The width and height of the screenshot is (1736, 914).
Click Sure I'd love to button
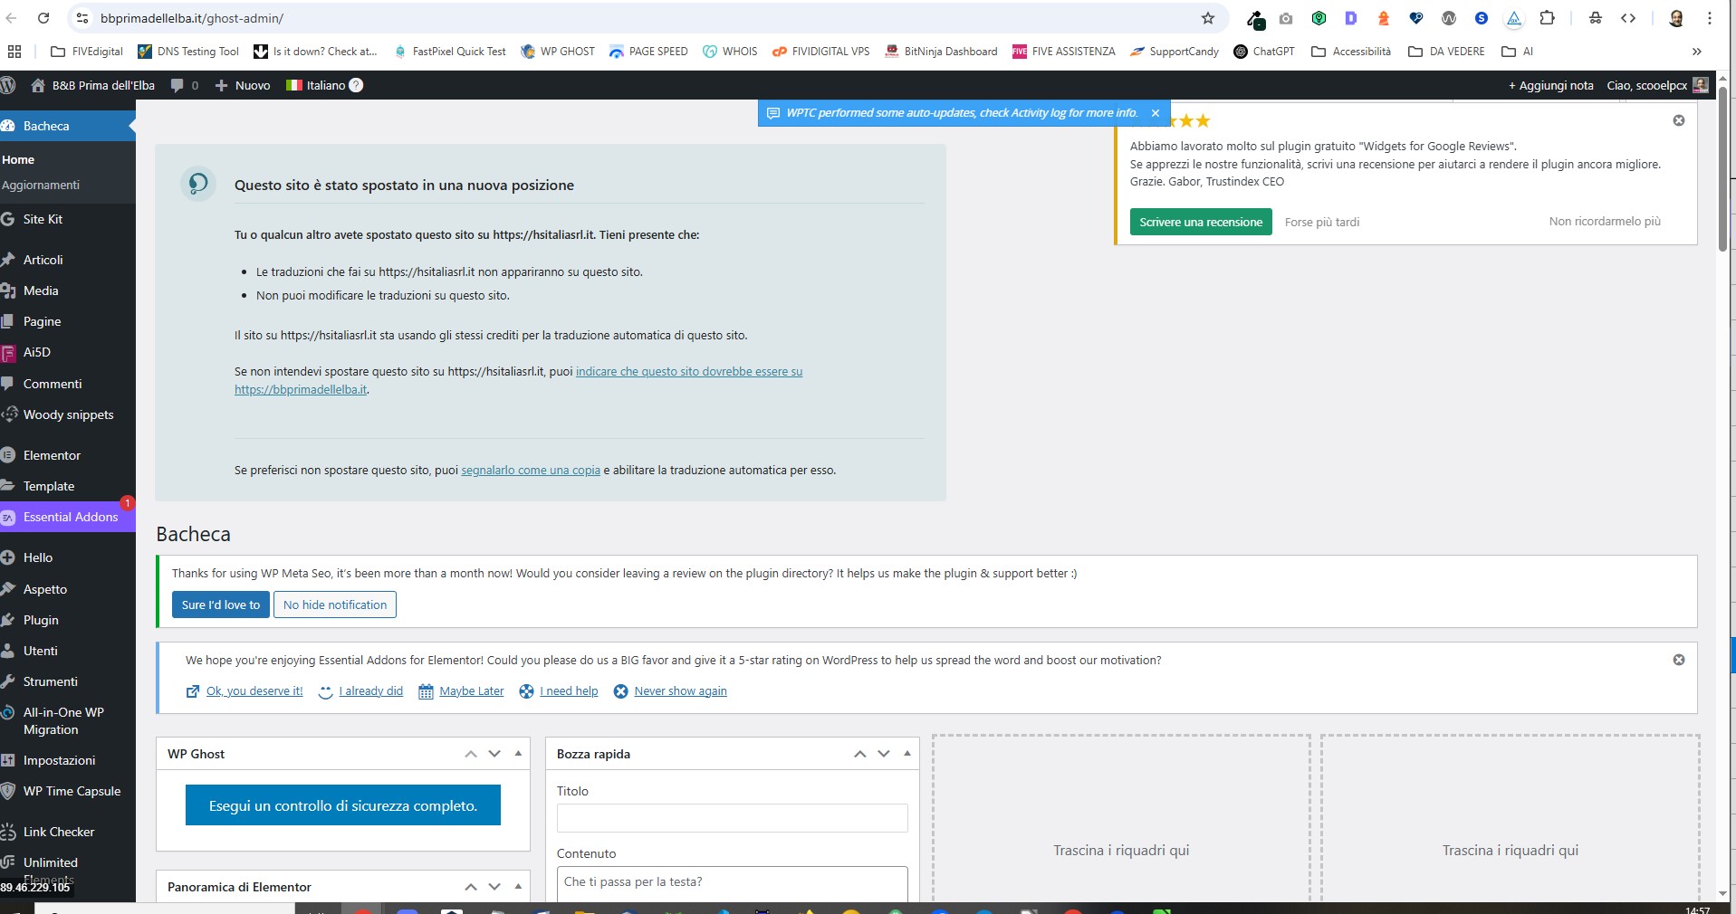point(220,605)
